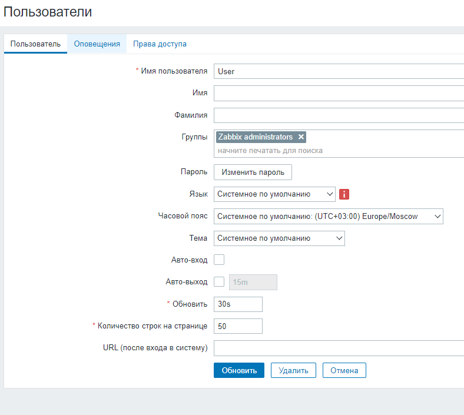Screen dimensions: 464x415
Task: Focus the Имя пользователя field
Action: (339, 71)
